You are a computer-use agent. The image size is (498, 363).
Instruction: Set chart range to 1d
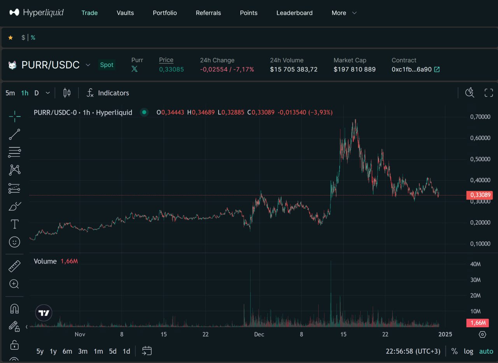tap(126, 351)
